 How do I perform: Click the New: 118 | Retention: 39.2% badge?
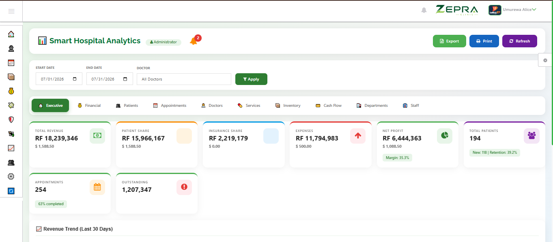(495, 153)
